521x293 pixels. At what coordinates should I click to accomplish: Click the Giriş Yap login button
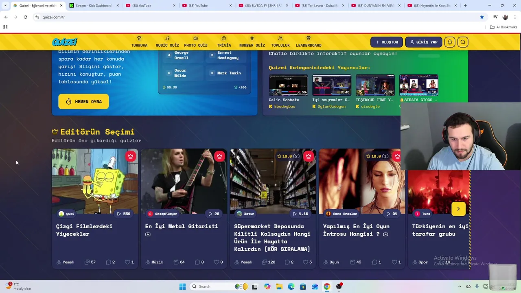tap(424, 42)
